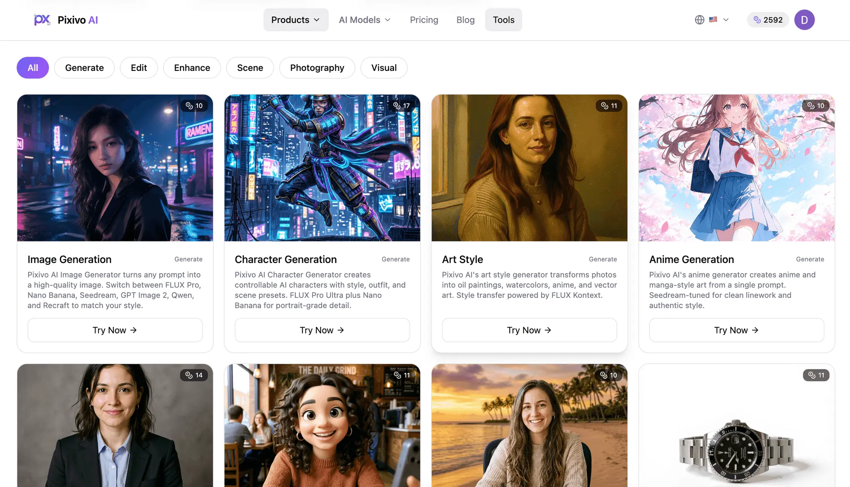The height and width of the screenshot is (487, 850).
Task: Click the 10 credits badge on beach portrait card
Action: (608, 375)
